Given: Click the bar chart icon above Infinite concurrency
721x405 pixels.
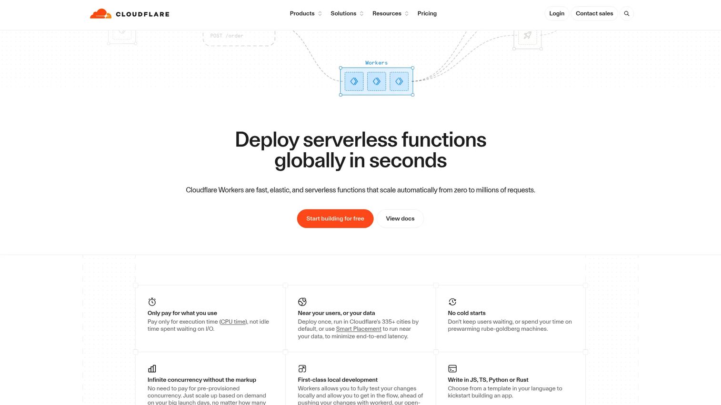Looking at the screenshot, I should 152,369.
